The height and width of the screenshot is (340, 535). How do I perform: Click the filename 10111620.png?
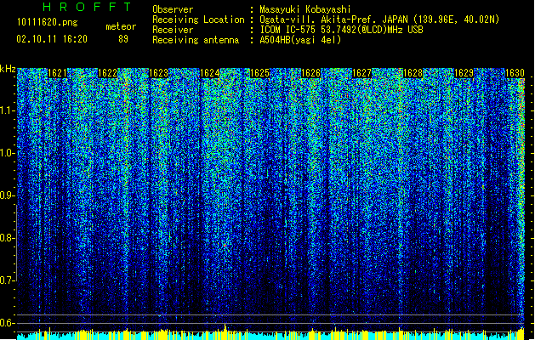48,22
